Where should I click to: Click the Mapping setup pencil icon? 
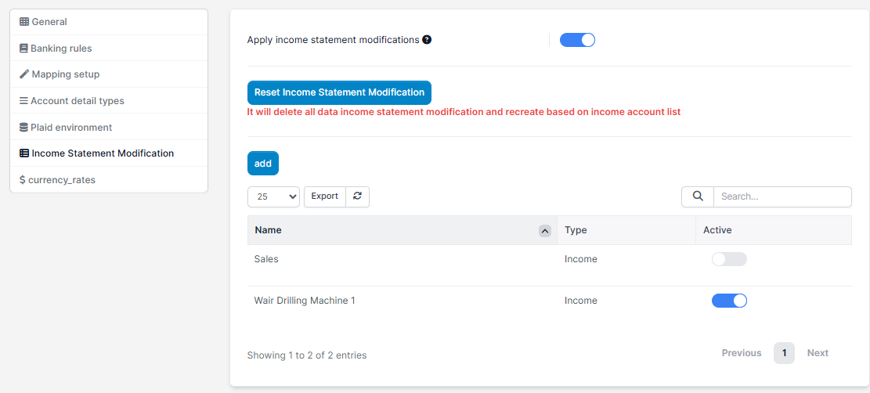tap(24, 74)
